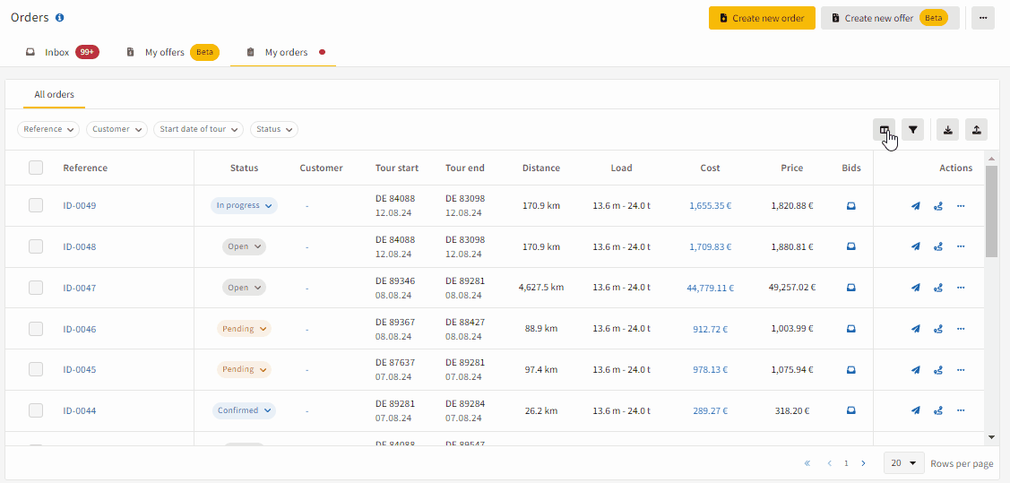
Task: Click the route icon for ID-0049
Action: (937, 206)
